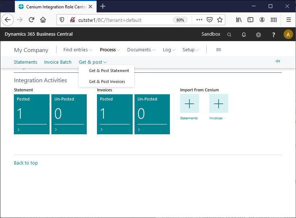The image size is (296, 218).
Task: Close the Cenium Integration Role Center tab
Action: pyautogui.click(x=90, y=7)
